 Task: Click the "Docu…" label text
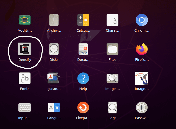[83, 60]
